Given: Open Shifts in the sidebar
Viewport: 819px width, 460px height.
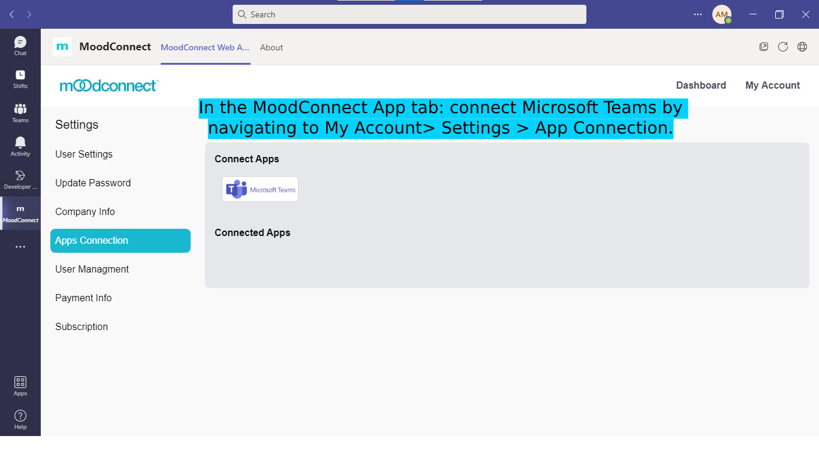Looking at the screenshot, I should tap(20, 78).
